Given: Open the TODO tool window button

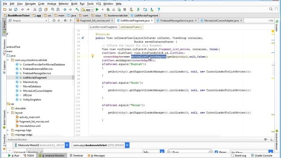Looking at the screenshot, I should tap(29, 155).
